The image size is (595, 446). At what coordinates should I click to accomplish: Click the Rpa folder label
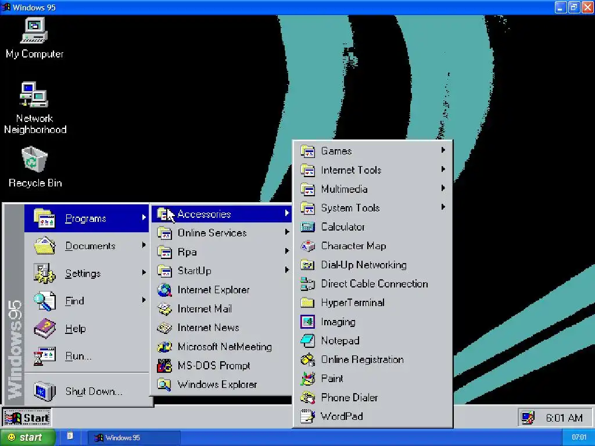187,252
